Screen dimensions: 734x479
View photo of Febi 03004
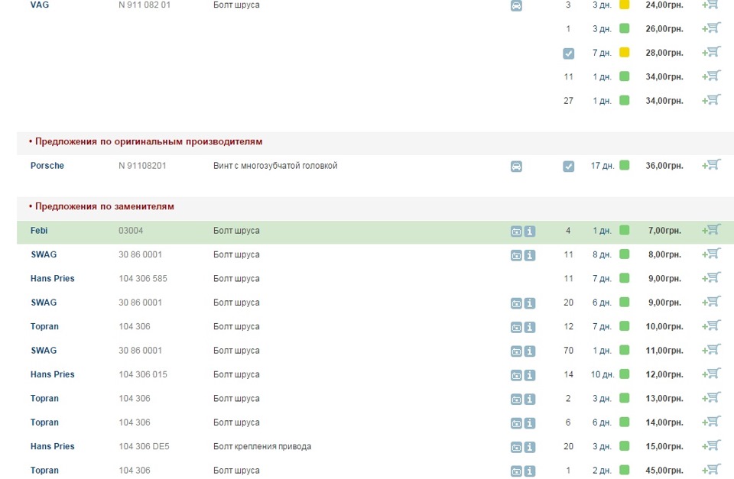point(516,231)
